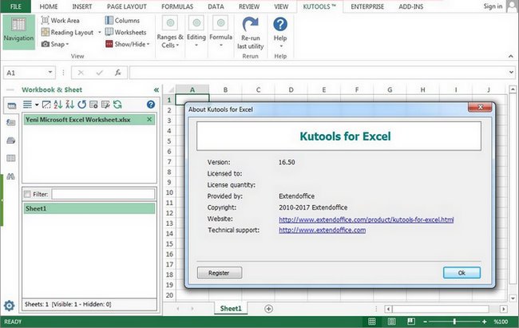The width and height of the screenshot is (519, 328).
Task: Switch to the FORMULAS tab
Action: [x=177, y=6]
